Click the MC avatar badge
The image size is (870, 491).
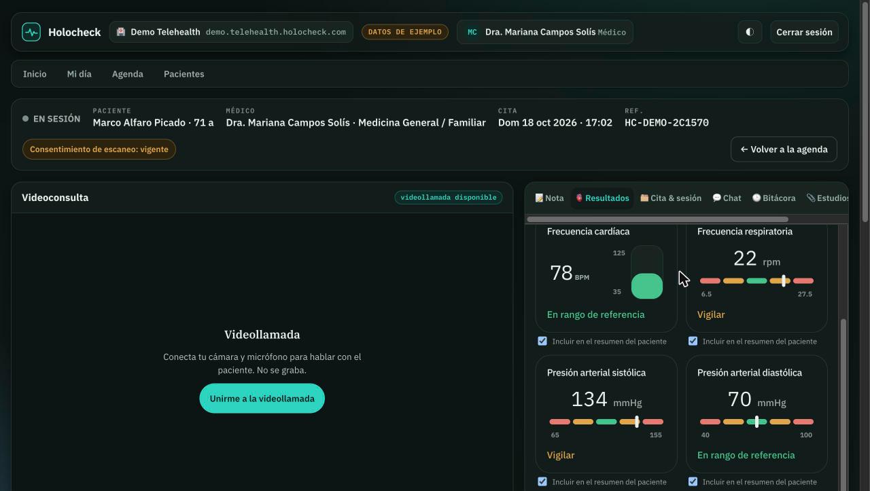[x=472, y=32]
